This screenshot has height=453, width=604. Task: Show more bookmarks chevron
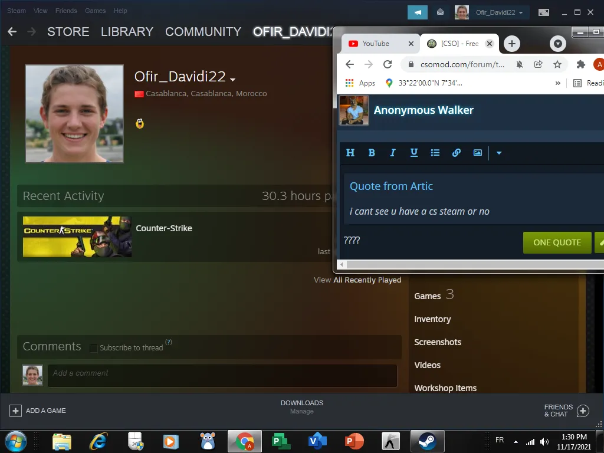[557, 83]
